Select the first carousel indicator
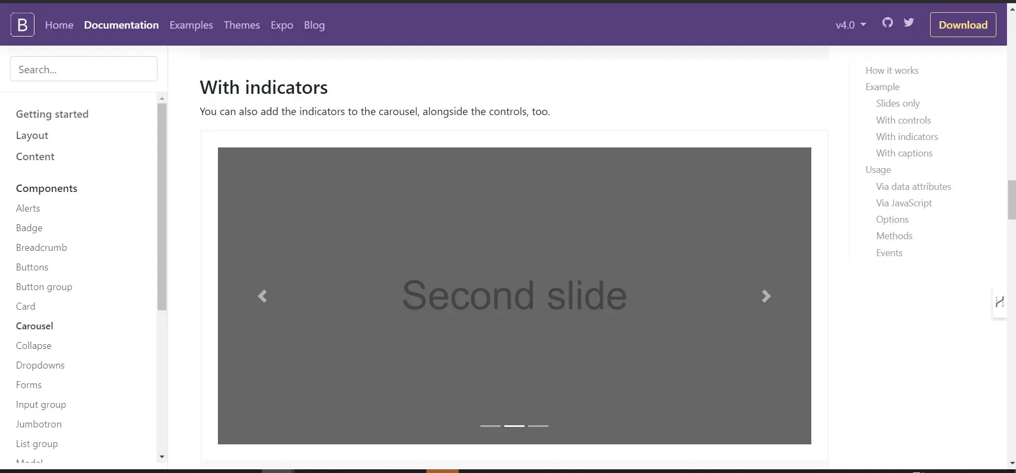1016x473 pixels. [490, 426]
